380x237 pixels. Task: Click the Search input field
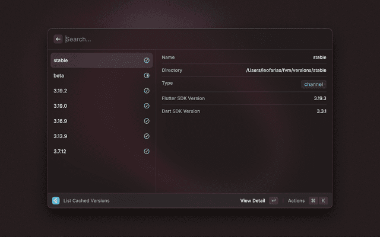[178, 39]
